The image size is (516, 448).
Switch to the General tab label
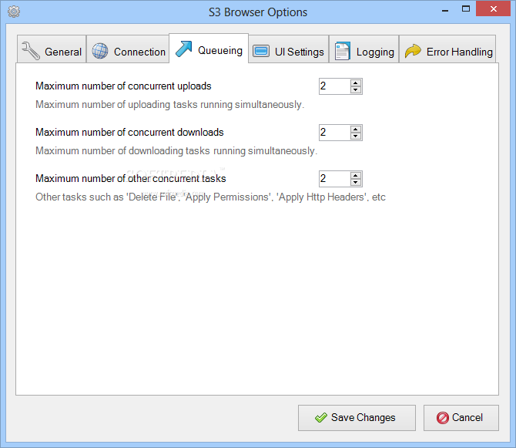coord(63,52)
